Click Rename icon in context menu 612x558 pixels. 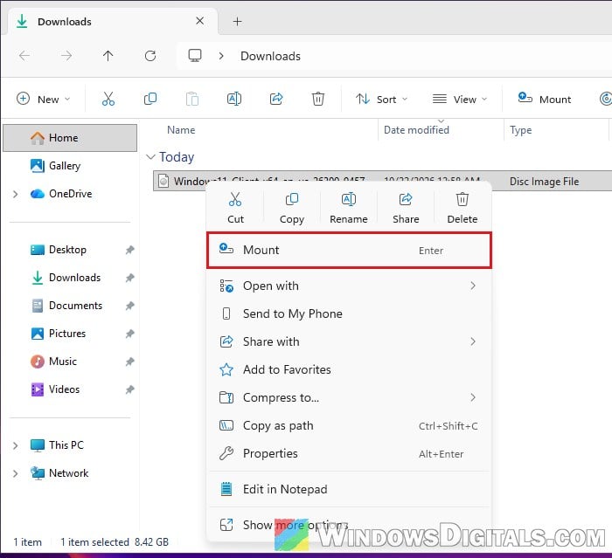349,199
